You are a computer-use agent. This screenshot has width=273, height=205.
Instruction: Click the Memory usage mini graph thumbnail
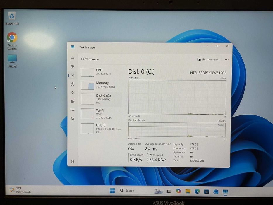[x=87, y=85]
